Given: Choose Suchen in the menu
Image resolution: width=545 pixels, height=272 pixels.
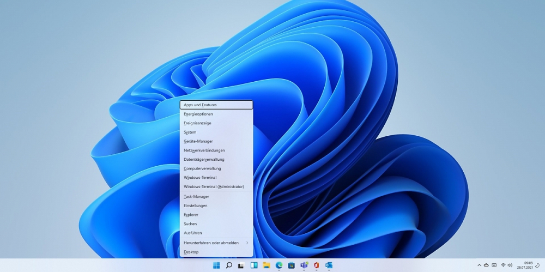Looking at the screenshot, I should tap(216, 223).
